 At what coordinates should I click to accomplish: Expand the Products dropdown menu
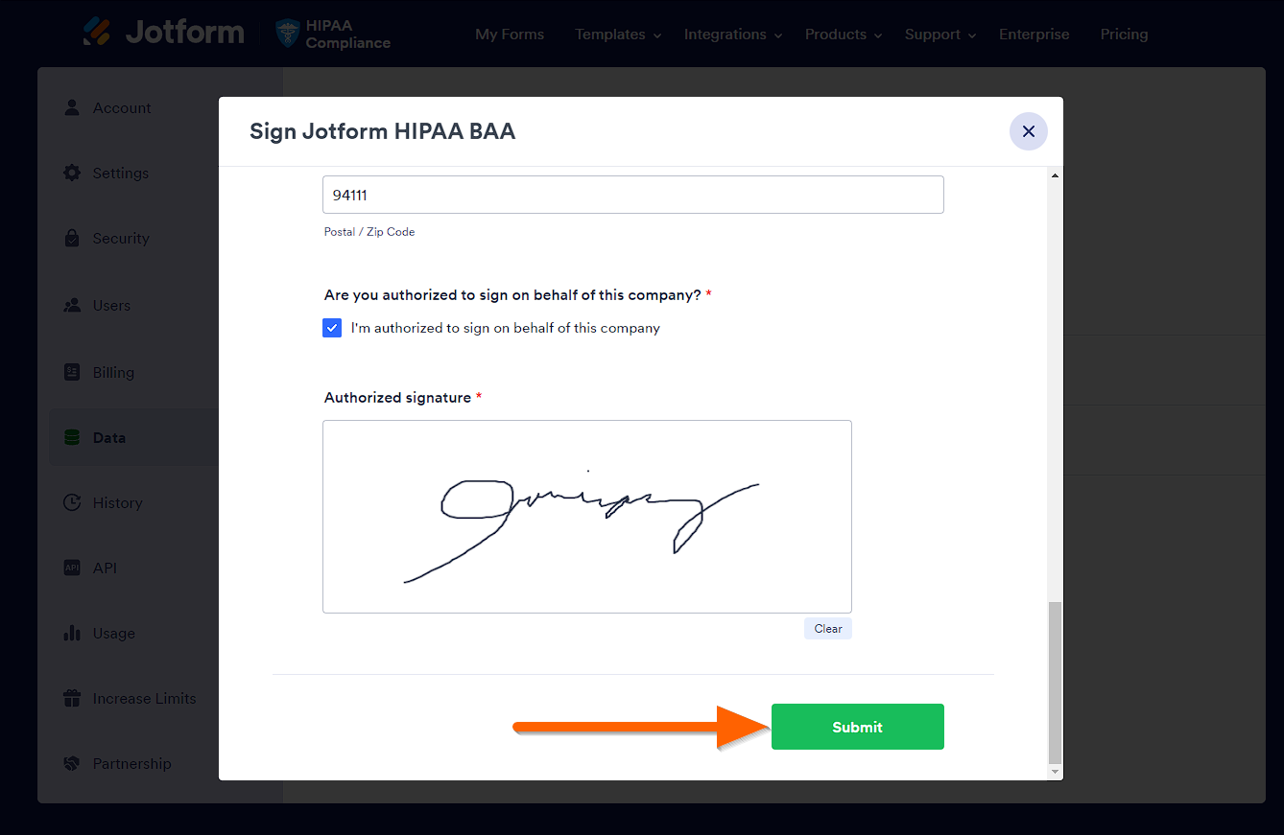(x=844, y=35)
